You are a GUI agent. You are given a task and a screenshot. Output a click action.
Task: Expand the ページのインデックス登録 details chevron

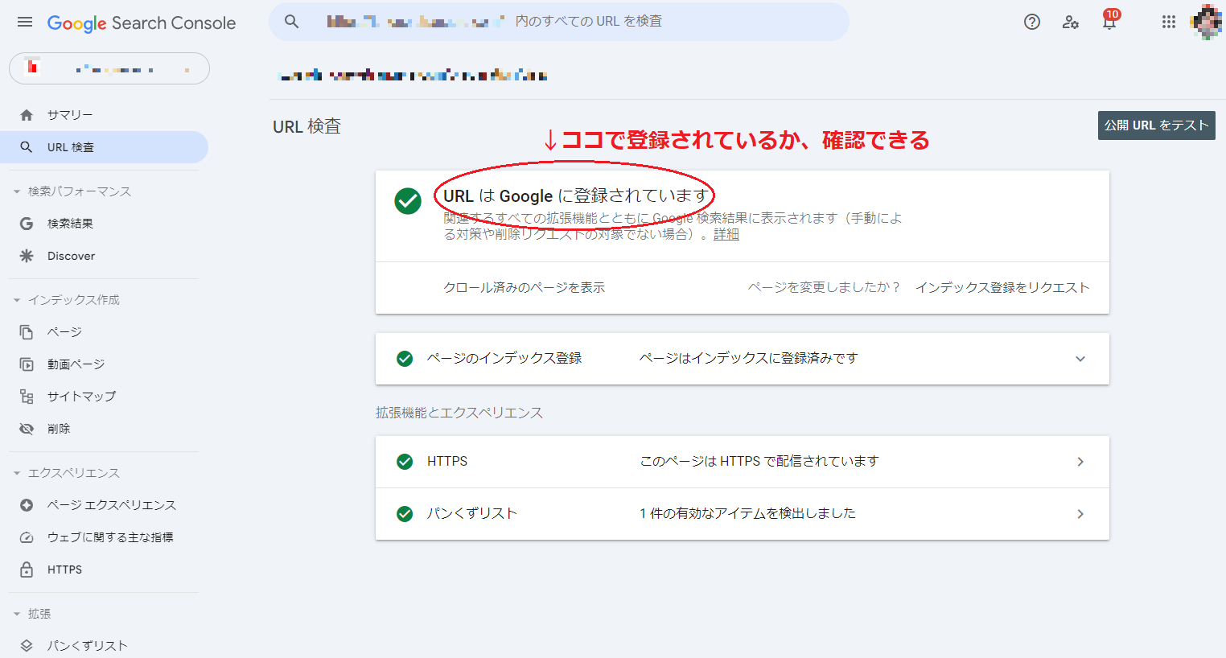click(1080, 359)
